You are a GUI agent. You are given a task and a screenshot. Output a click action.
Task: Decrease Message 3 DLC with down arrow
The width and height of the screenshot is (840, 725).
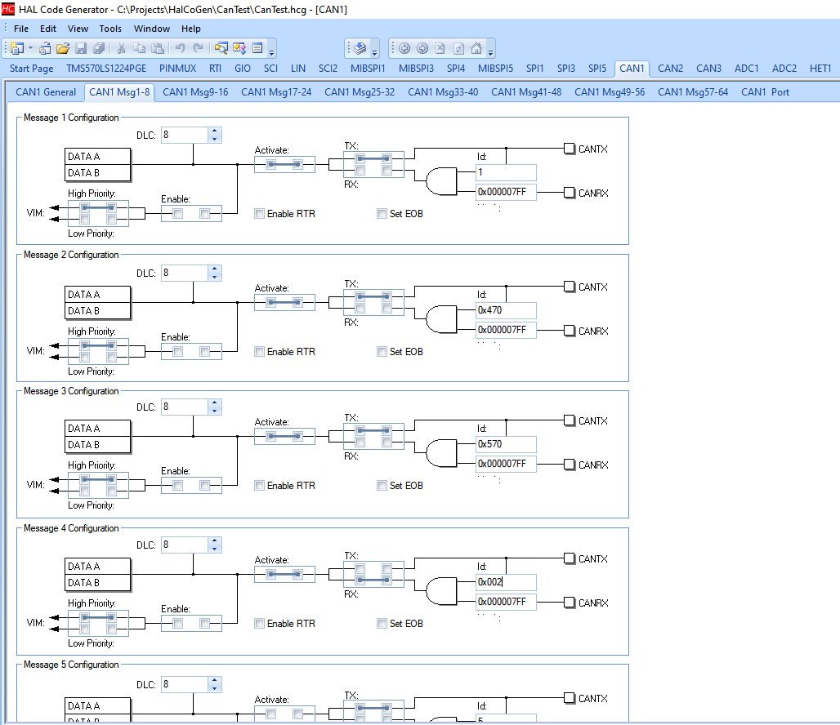pyautogui.click(x=214, y=411)
